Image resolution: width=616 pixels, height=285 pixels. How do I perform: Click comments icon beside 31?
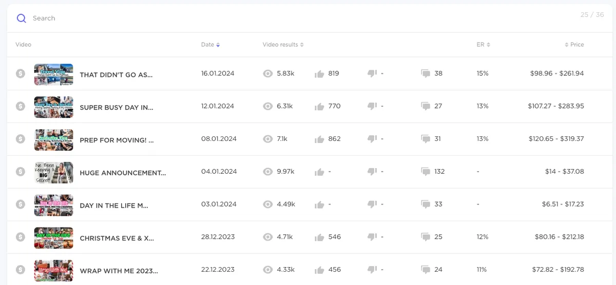tap(425, 139)
